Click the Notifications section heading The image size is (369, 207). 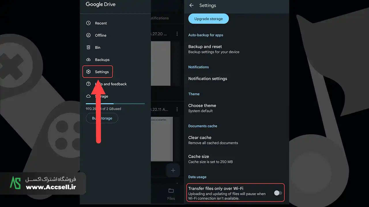tap(198, 67)
